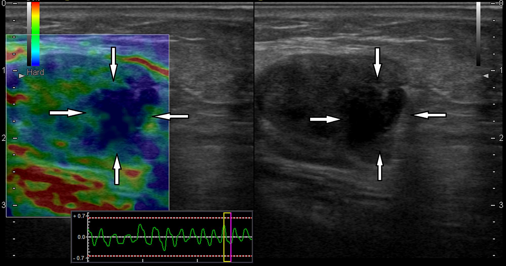Screen dimensions: 506x266
Task: Click depth marker "2" on the left scale
Action: pos(4,138)
